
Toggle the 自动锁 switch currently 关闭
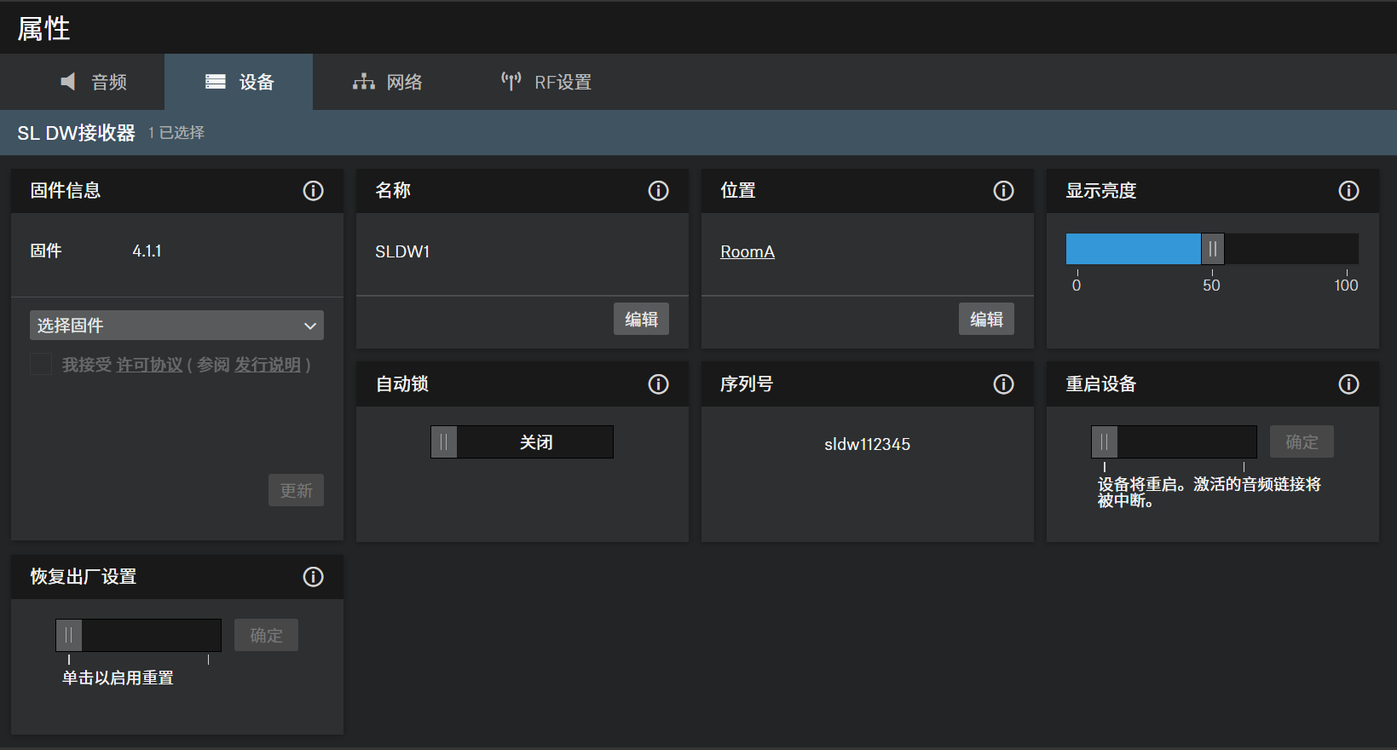522,442
